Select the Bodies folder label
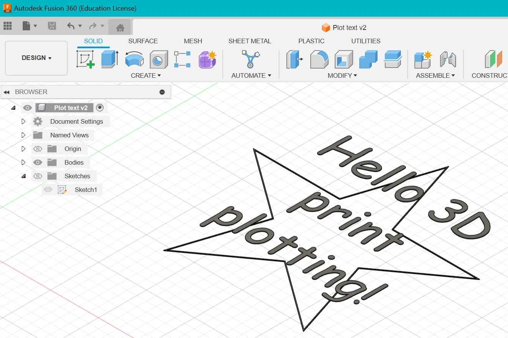Image resolution: width=508 pixels, height=338 pixels. tap(74, 162)
